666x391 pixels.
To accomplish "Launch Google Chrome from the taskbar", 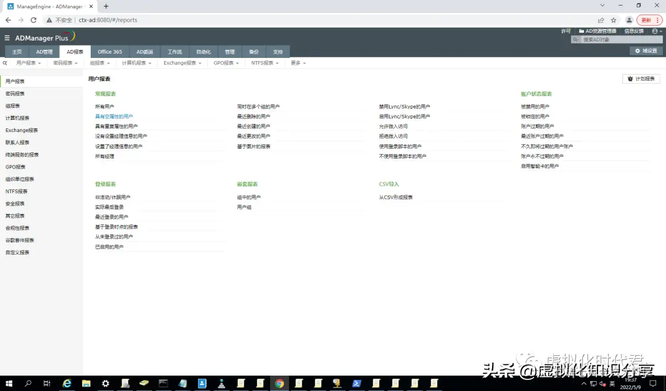I will pyautogui.click(x=279, y=383).
